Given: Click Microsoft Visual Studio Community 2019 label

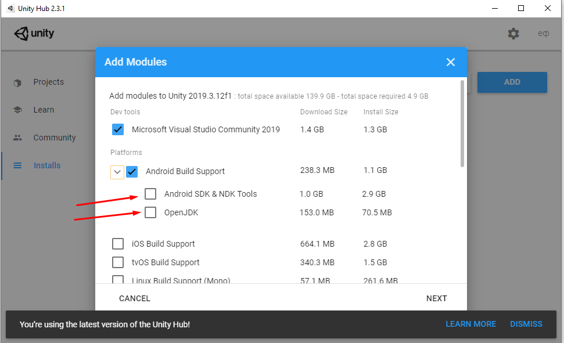Looking at the screenshot, I should click(206, 129).
